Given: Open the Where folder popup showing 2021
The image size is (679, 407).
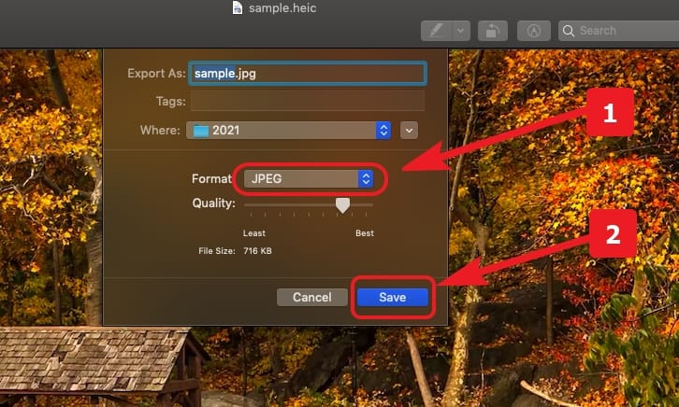Looking at the screenshot, I should [x=288, y=130].
